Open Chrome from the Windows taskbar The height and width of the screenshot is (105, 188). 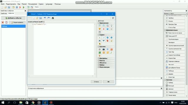(x=33, y=102)
